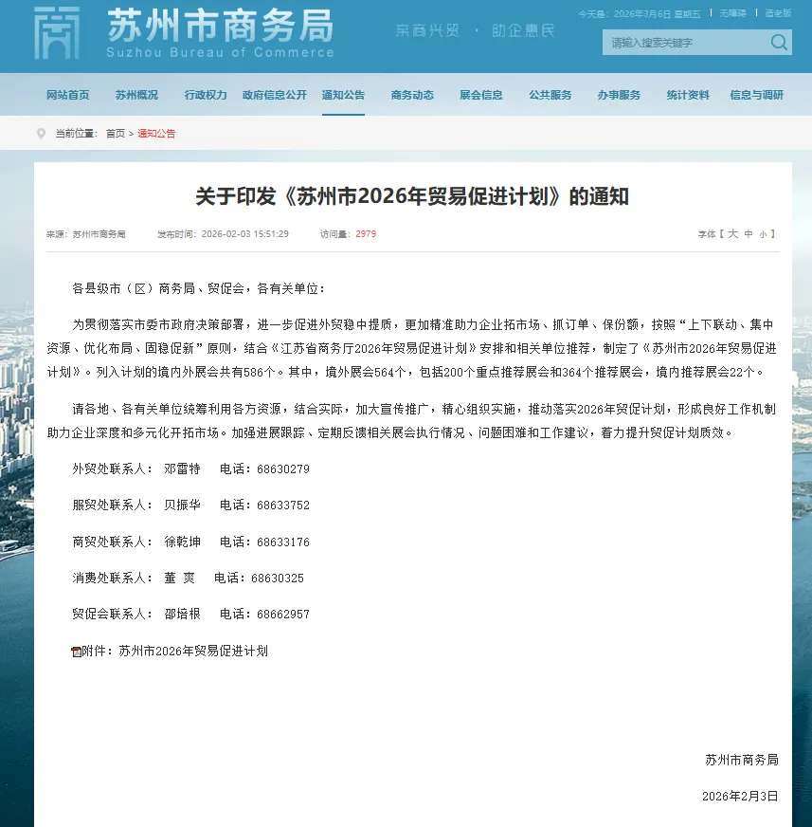Click phone number 68662957
The height and width of the screenshot is (827, 812).
tap(283, 615)
